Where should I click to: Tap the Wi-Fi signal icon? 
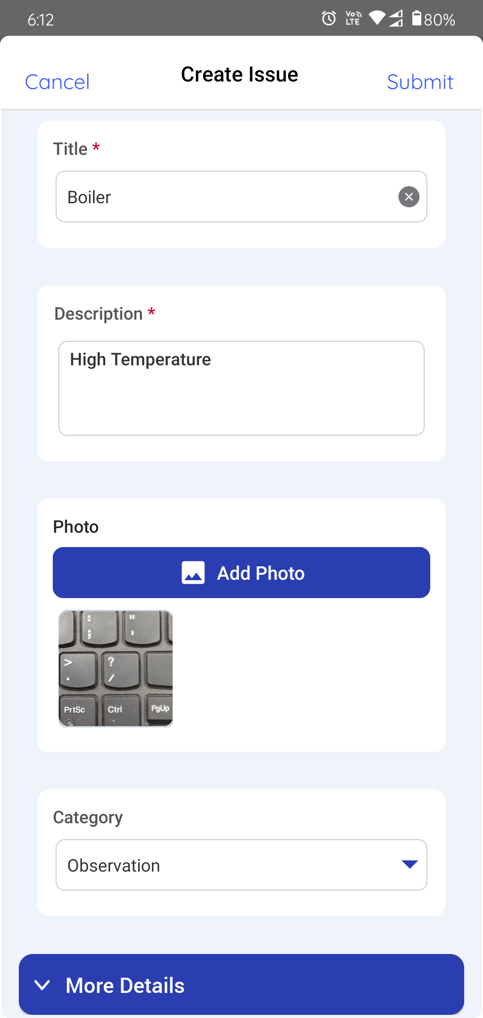pos(377,19)
